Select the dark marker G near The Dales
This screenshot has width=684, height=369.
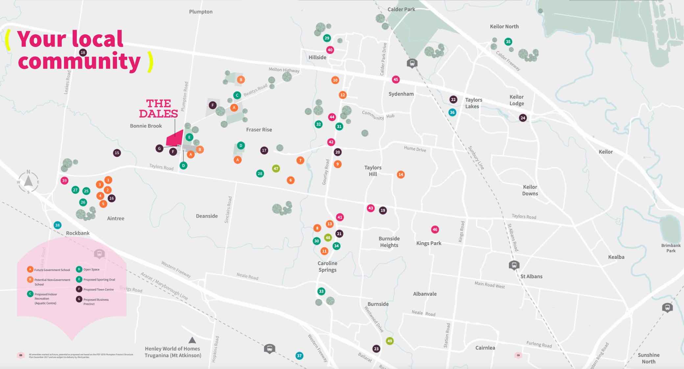click(159, 148)
